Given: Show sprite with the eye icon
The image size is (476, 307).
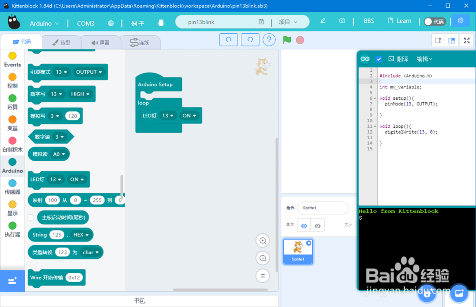Looking at the screenshot, I should [x=304, y=225].
